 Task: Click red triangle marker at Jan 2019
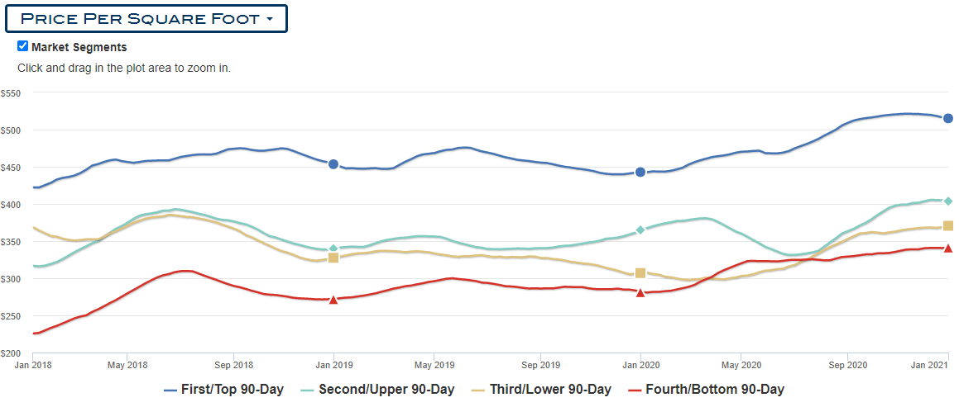333,300
